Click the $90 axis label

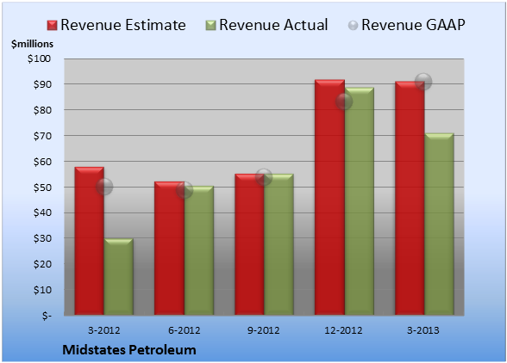[42, 84]
